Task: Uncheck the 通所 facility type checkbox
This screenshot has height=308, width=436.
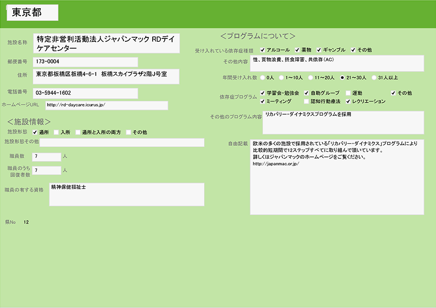Action: coord(35,132)
